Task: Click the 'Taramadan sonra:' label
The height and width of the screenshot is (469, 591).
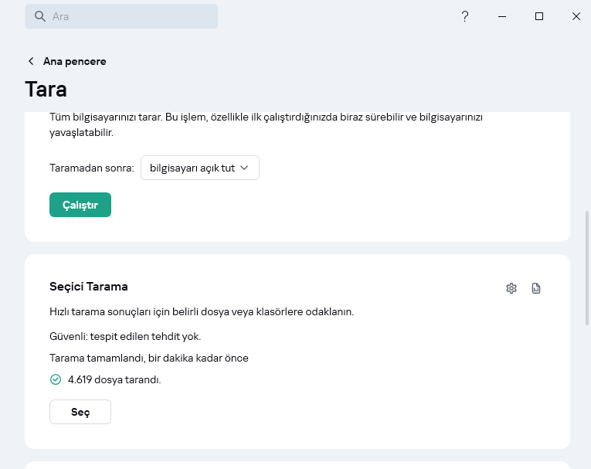Action: [x=92, y=168]
